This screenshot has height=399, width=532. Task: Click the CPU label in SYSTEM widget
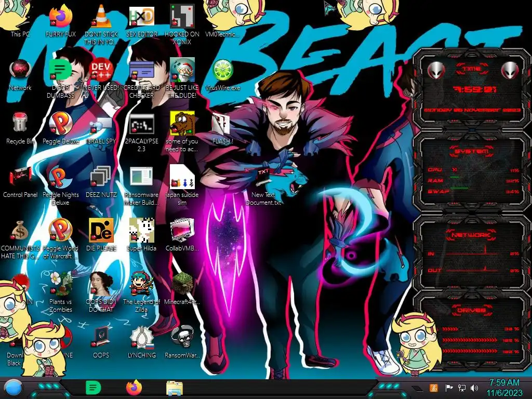[x=435, y=169]
